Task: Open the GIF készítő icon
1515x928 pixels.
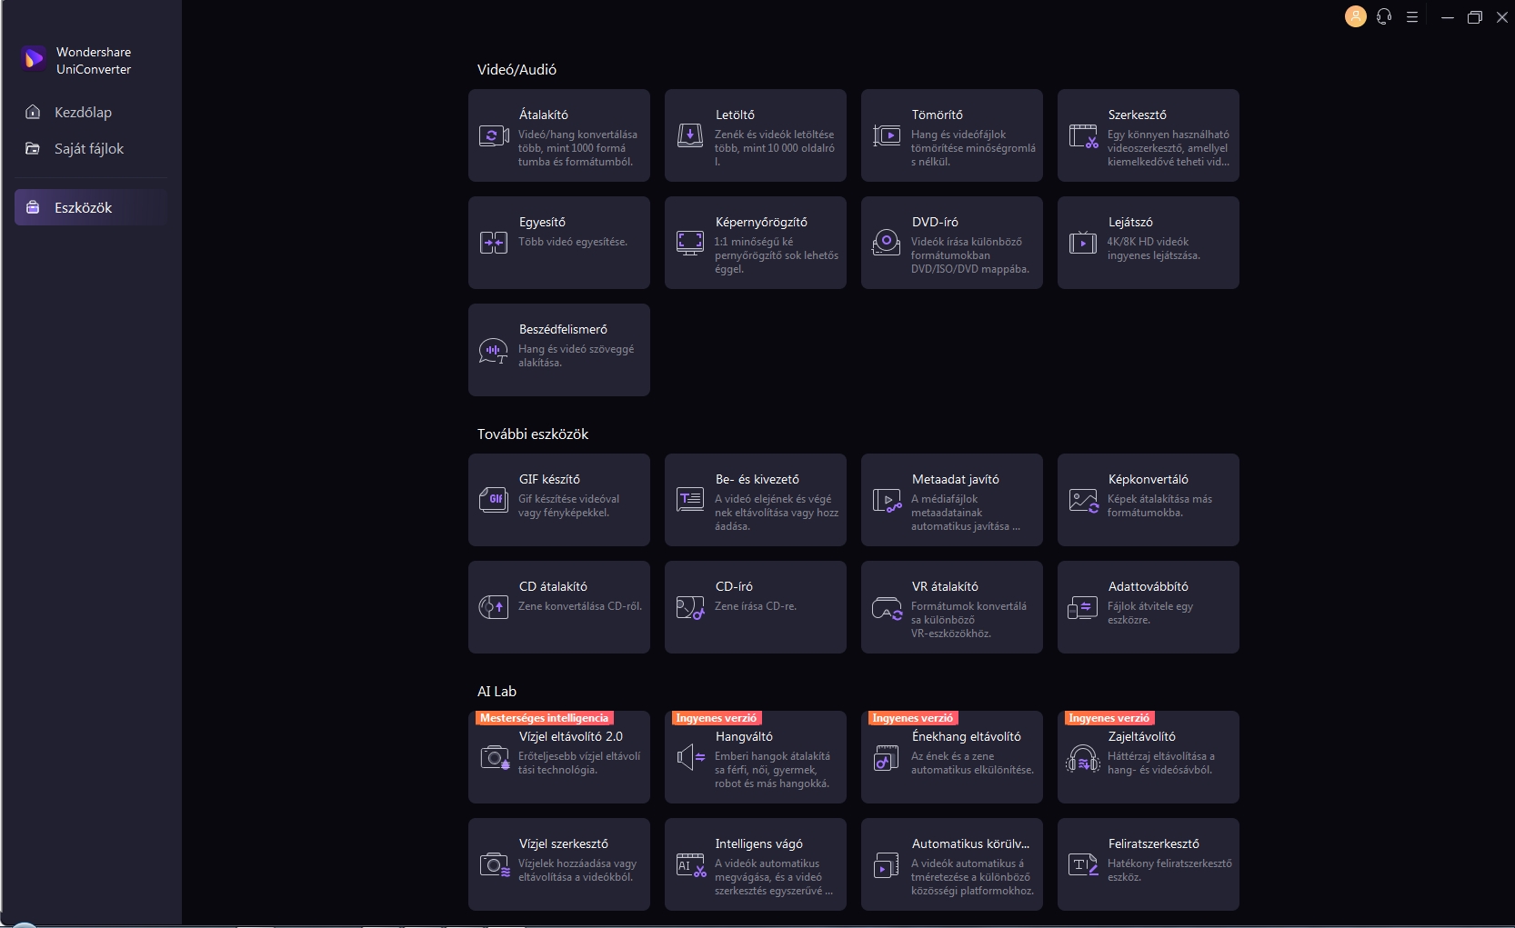Action: [493, 500]
